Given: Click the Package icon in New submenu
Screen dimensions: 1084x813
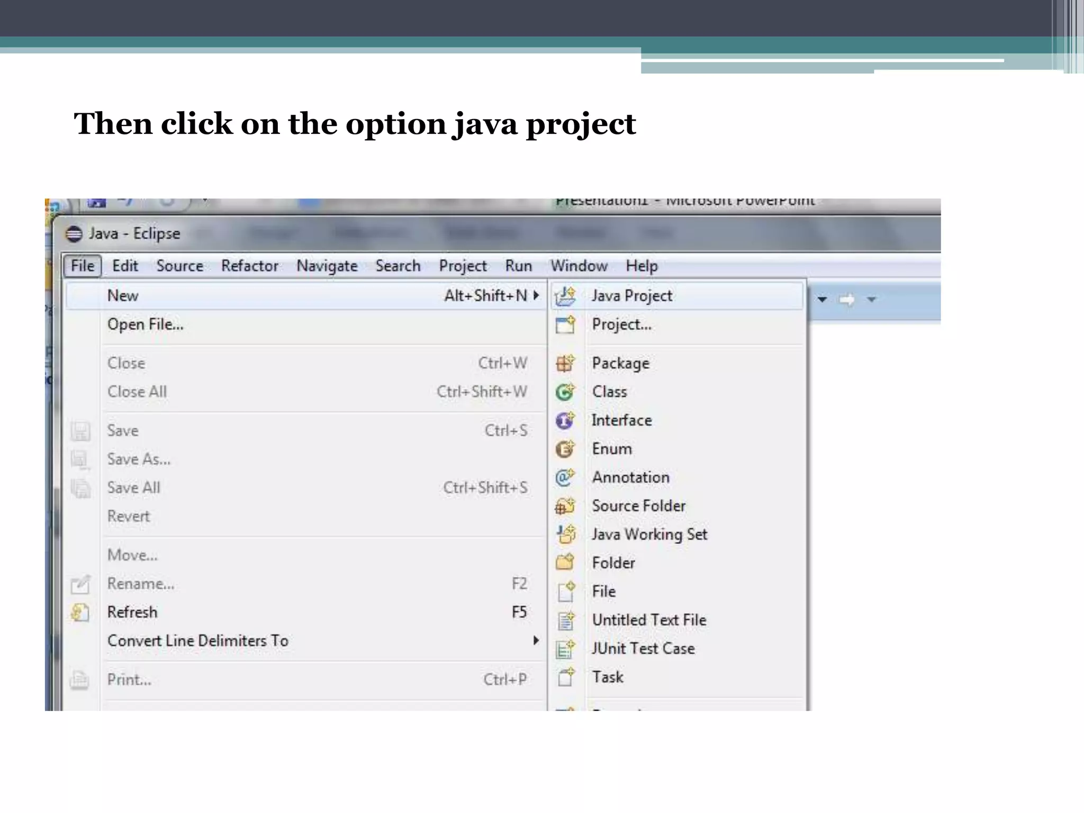Looking at the screenshot, I should pos(565,363).
